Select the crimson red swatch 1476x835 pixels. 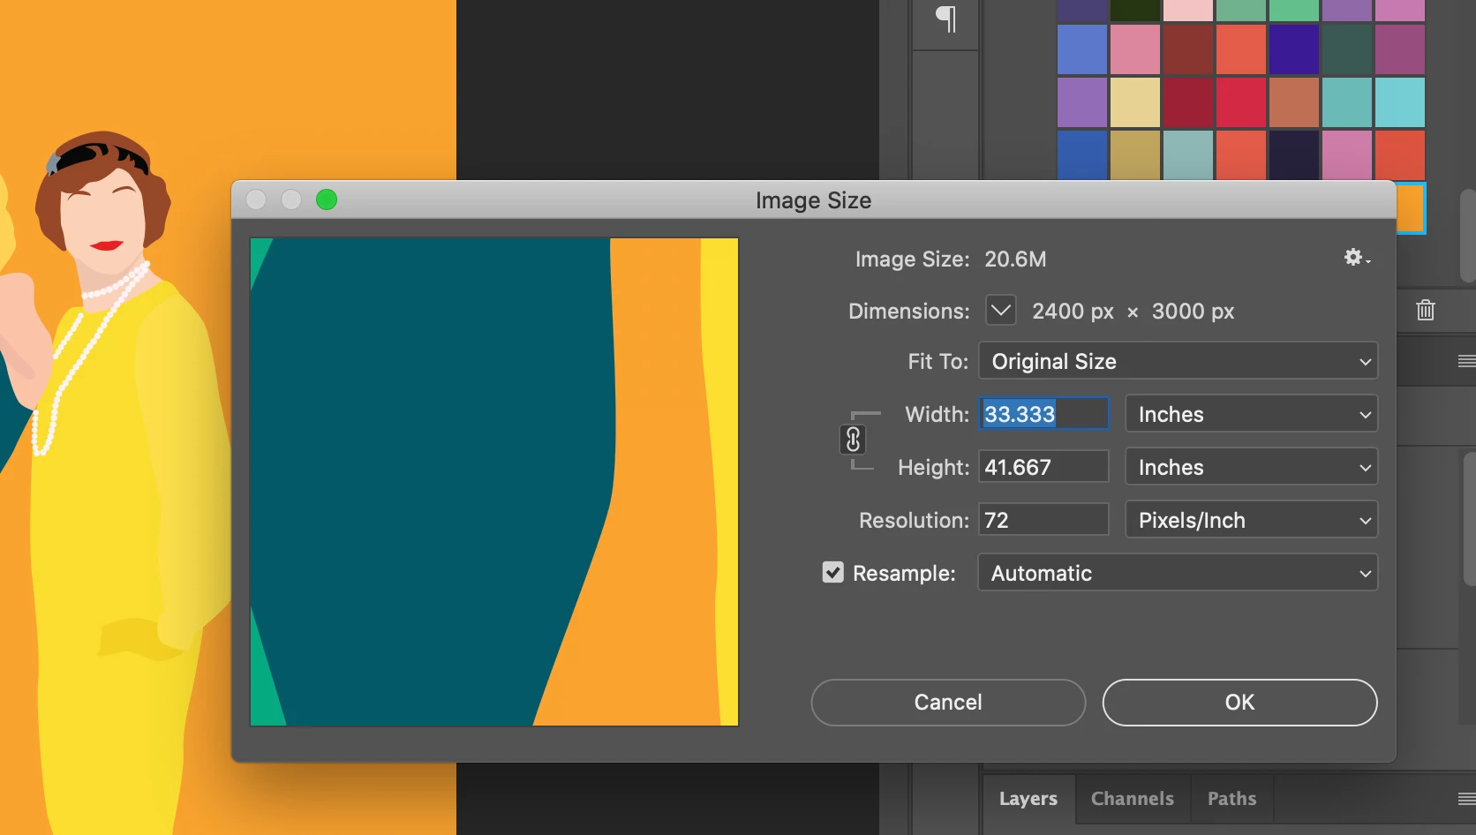pos(1241,102)
